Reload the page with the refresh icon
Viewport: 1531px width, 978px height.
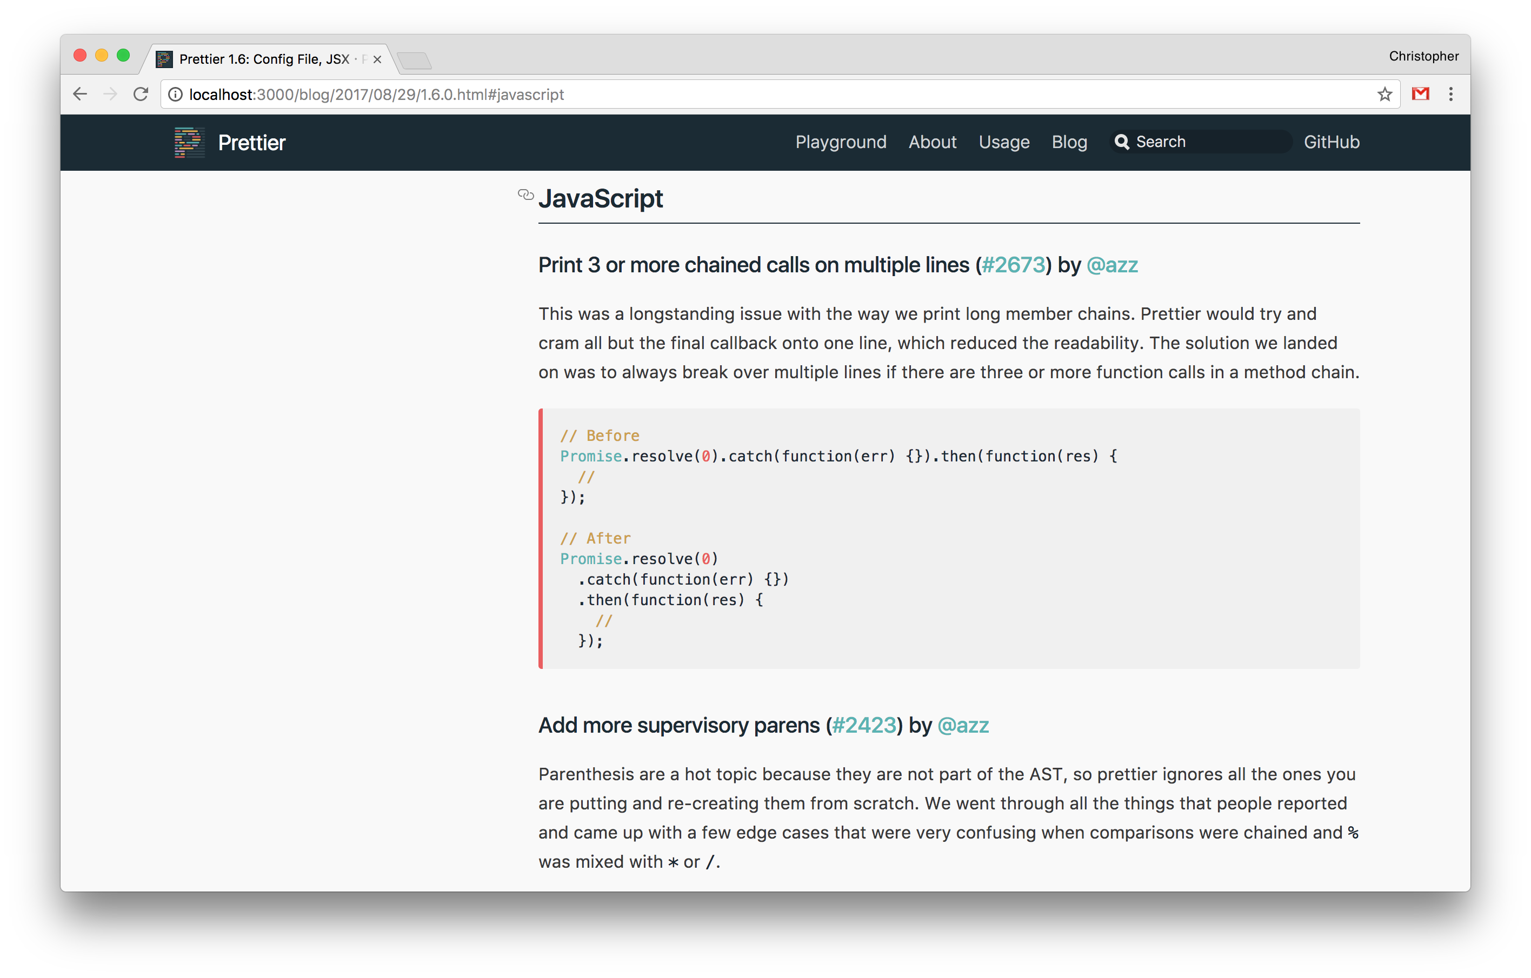pos(141,95)
